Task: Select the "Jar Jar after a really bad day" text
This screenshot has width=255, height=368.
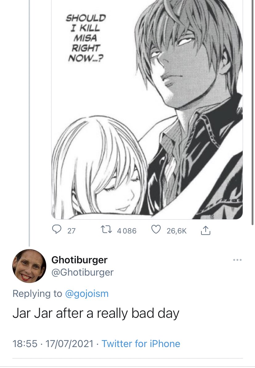Action: point(96,313)
